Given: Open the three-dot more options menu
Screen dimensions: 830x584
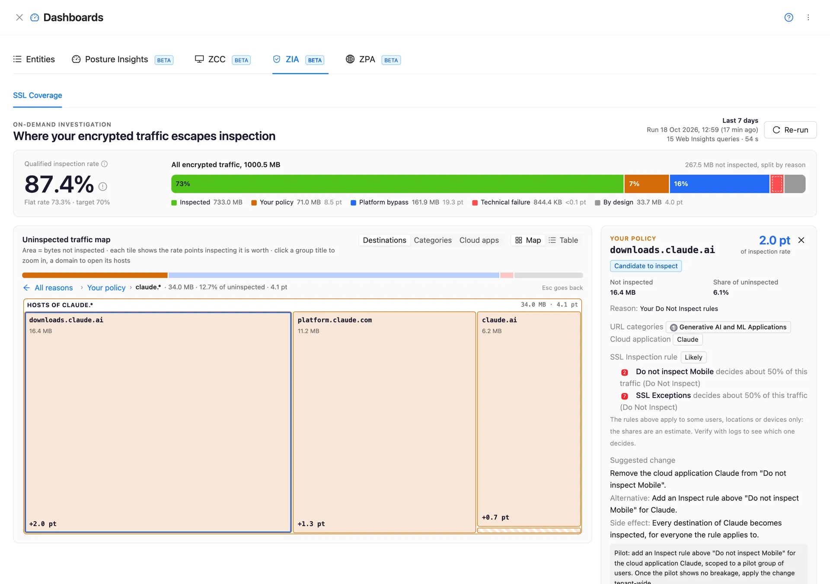Looking at the screenshot, I should tap(808, 17).
